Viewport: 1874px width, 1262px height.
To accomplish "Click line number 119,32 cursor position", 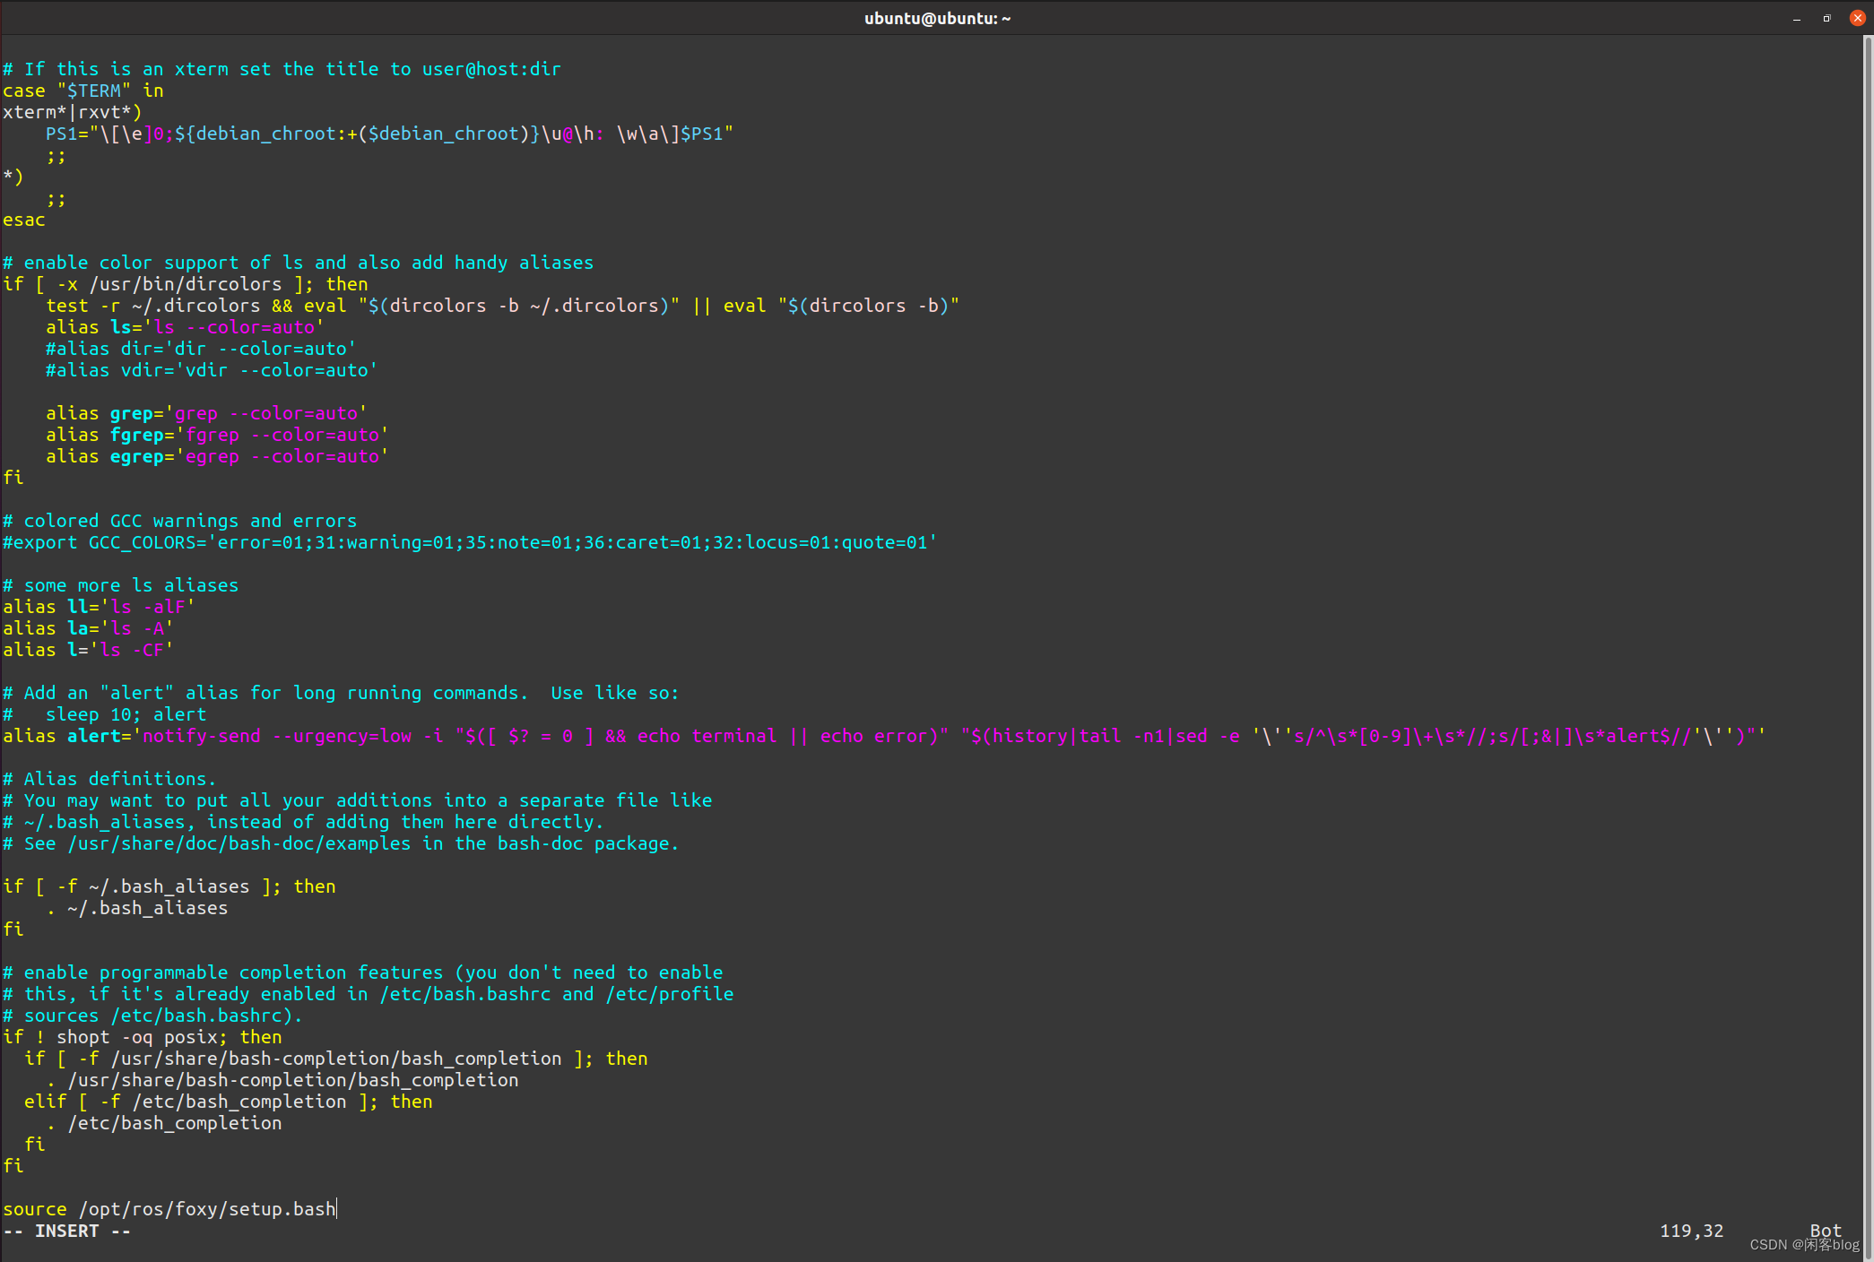I will [337, 1208].
